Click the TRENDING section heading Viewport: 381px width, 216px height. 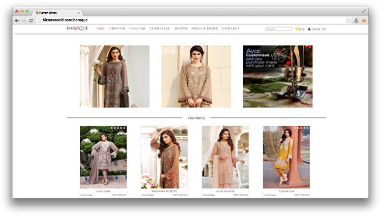[x=196, y=118]
